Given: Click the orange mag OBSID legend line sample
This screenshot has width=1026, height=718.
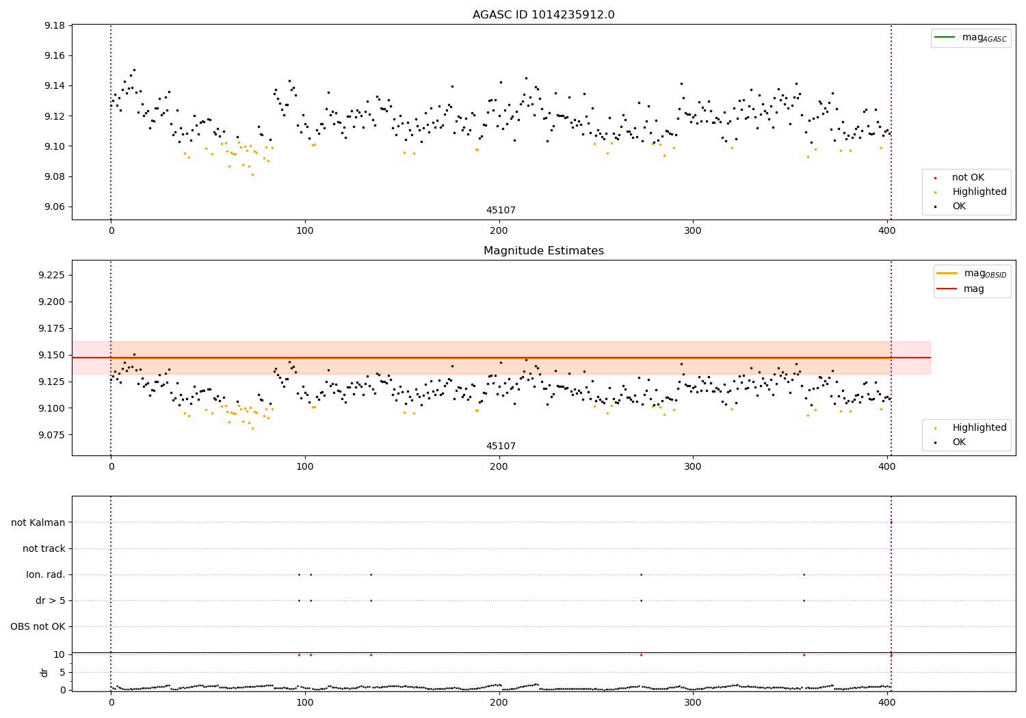Looking at the screenshot, I should tap(947, 274).
